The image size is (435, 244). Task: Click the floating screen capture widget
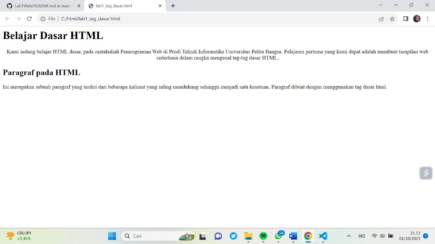(x=425, y=173)
